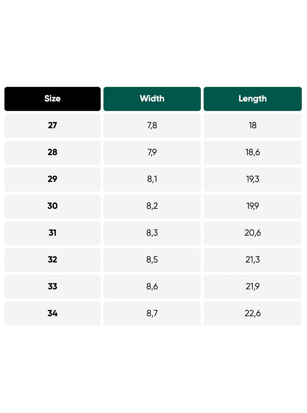Select size 29 in the table
Screen dimensions: 307x413
coord(52,179)
